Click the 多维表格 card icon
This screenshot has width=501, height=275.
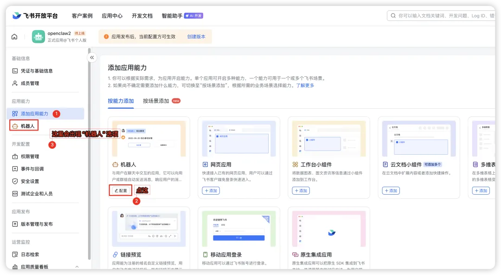click(475, 164)
